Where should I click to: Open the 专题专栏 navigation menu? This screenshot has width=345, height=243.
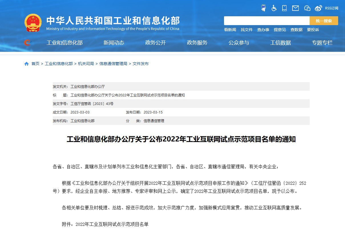tap(322, 43)
